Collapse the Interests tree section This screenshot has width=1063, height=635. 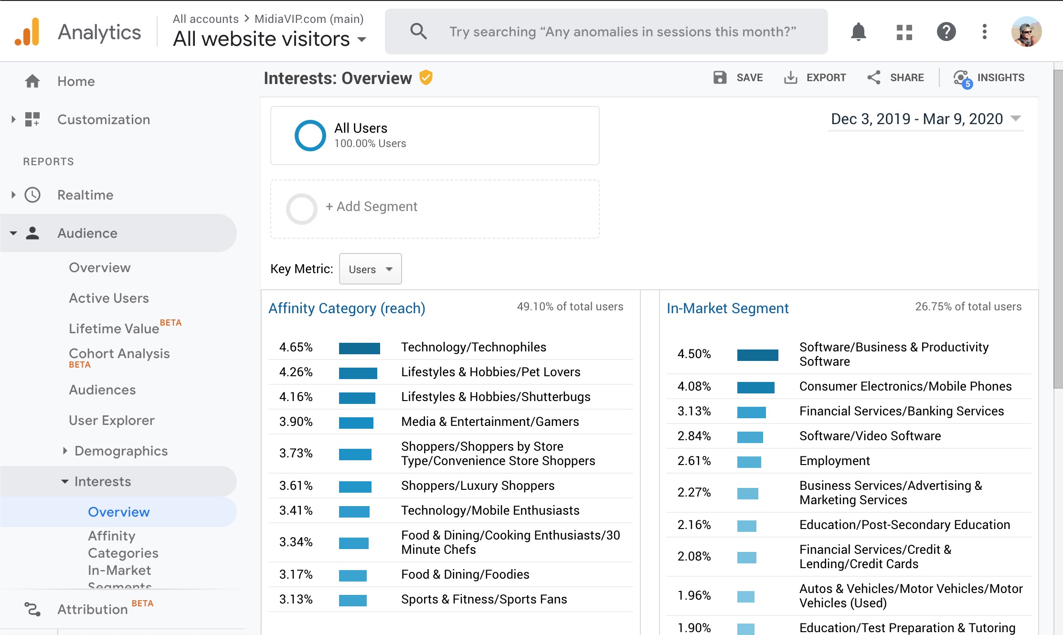pos(65,481)
